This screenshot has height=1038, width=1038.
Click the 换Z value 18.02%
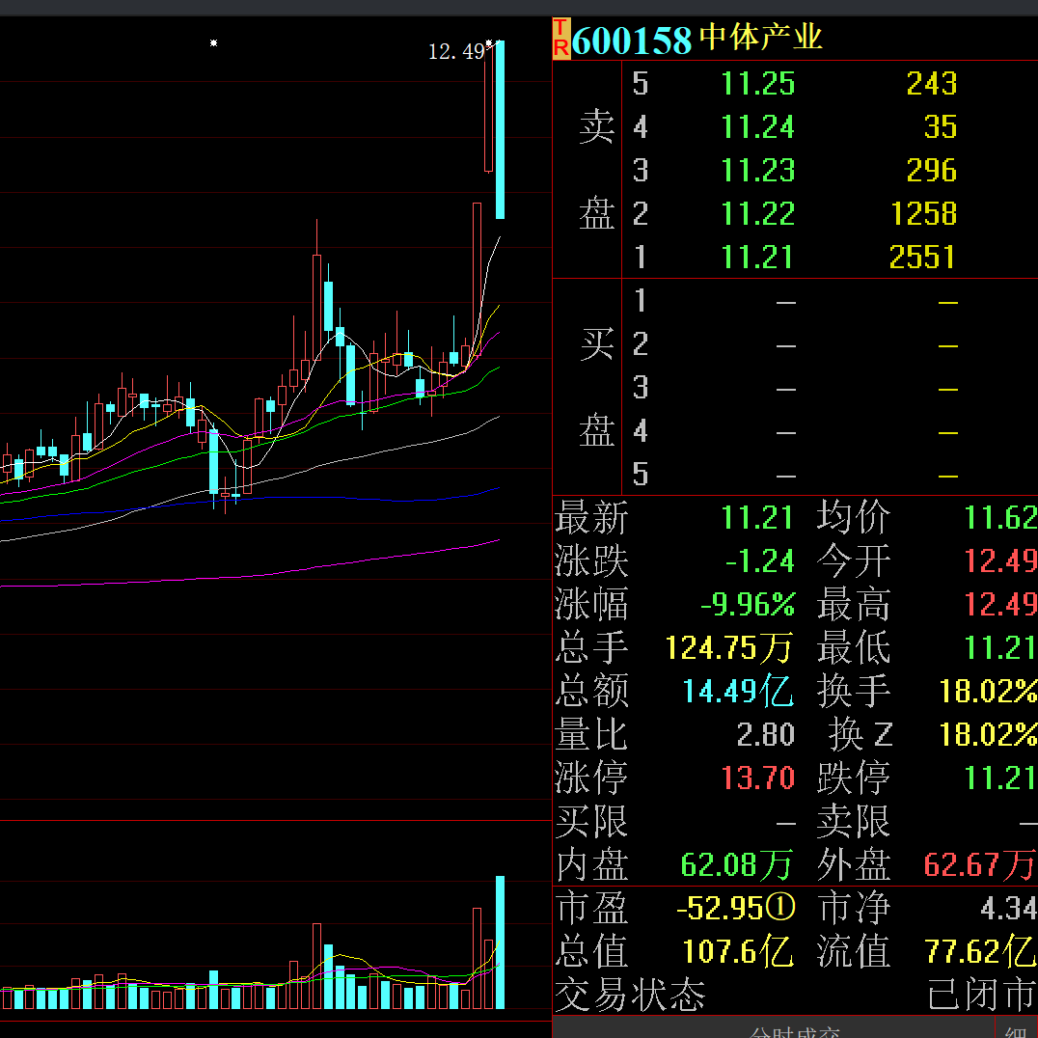[989, 735]
